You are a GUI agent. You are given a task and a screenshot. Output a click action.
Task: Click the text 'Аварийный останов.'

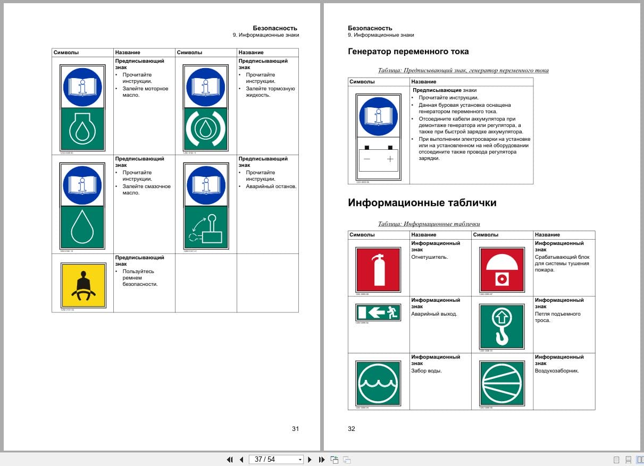[x=271, y=186]
